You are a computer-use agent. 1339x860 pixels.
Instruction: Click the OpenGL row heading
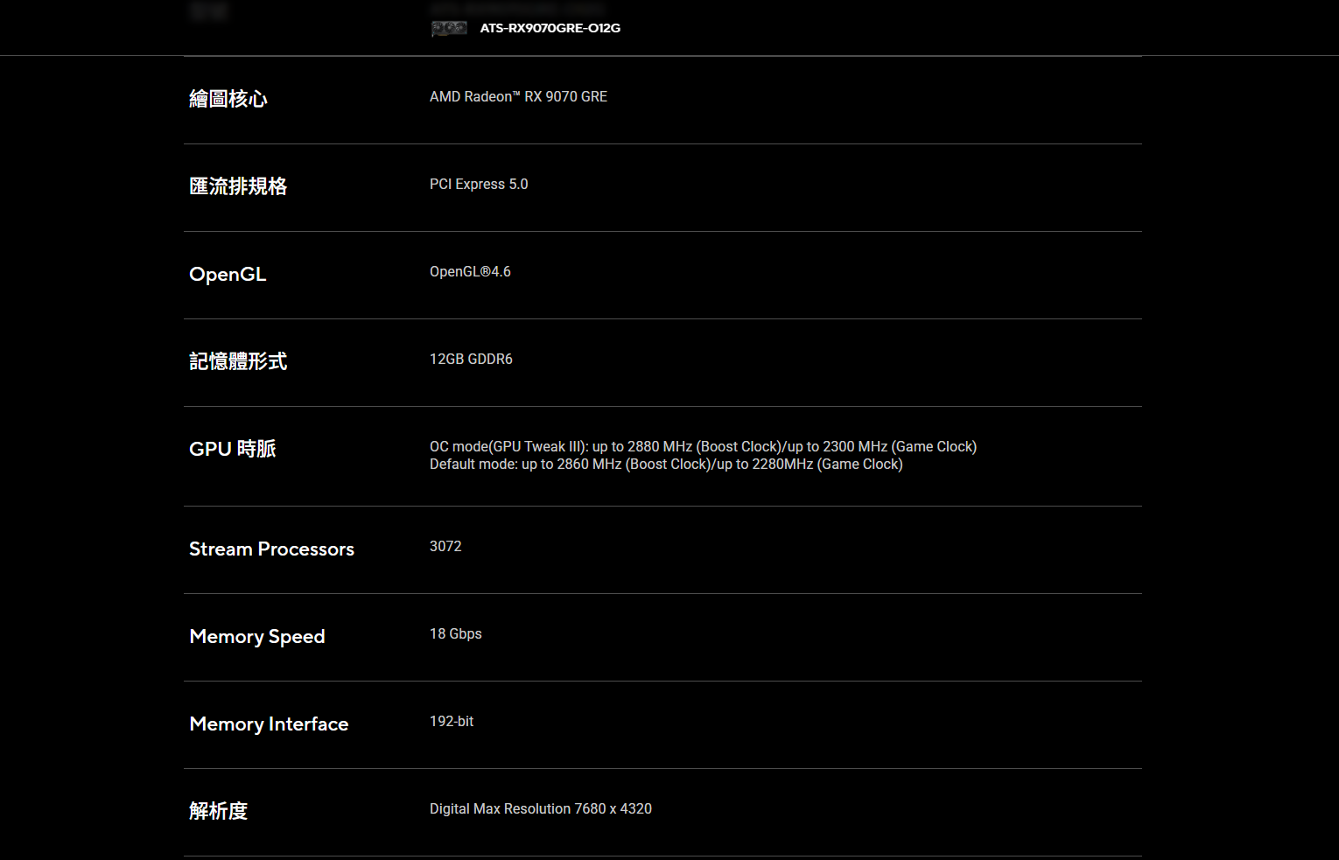tap(228, 274)
